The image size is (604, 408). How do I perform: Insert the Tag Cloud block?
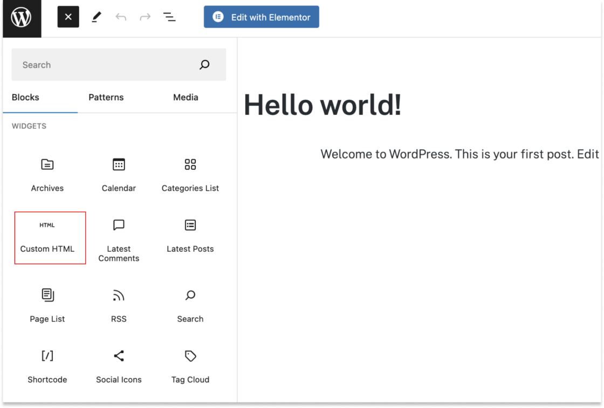[190, 364]
